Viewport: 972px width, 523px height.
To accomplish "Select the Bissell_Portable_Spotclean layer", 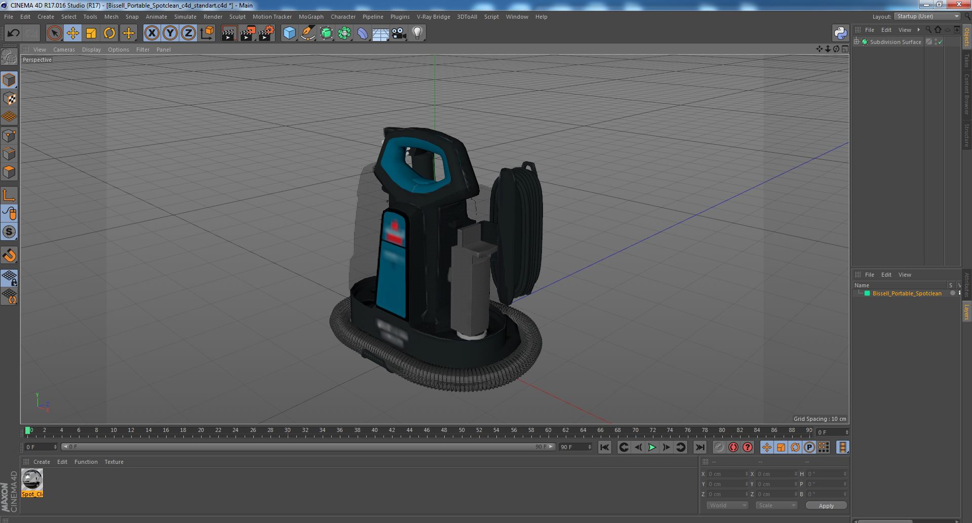I will click(x=907, y=293).
